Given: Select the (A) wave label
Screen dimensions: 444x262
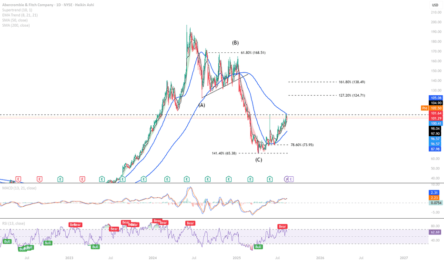Looking at the screenshot, I should click(x=202, y=105).
